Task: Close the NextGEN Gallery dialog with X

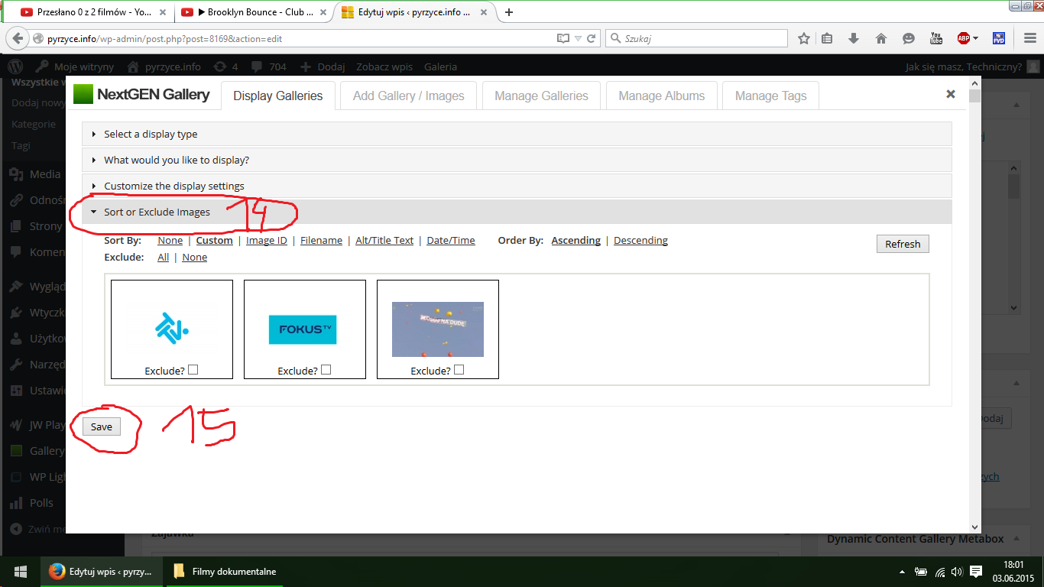Action: pyautogui.click(x=950, y=94)
